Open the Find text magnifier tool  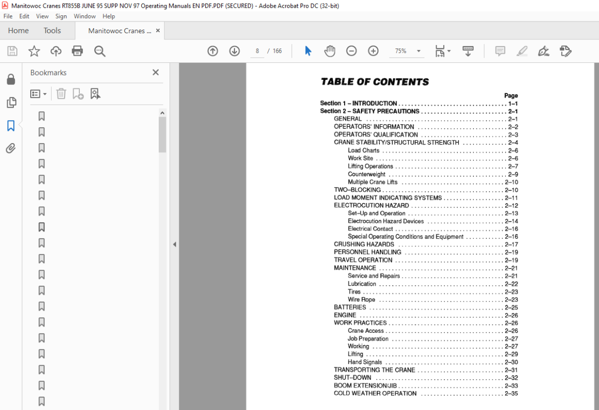click(100, 51)
